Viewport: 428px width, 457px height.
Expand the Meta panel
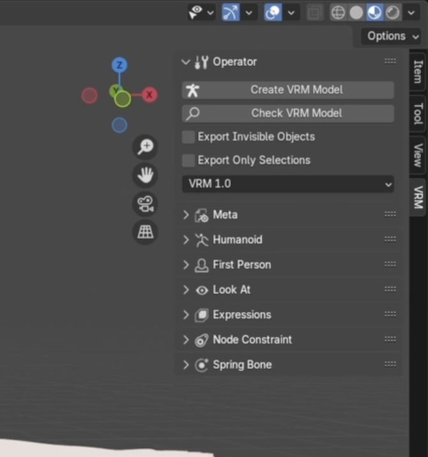(x=186, y=215)
